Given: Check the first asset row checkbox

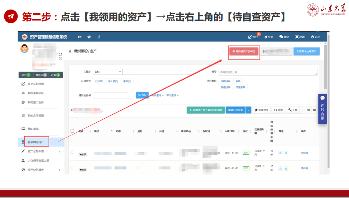Looking at the screenshot, I should coord(72,152).
